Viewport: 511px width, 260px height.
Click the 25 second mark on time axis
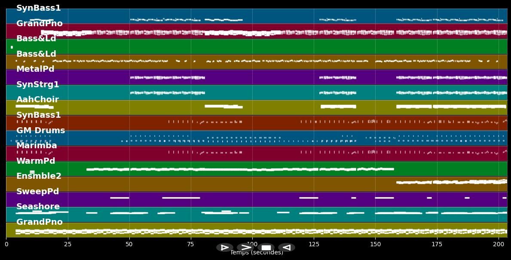click(67, 244)
